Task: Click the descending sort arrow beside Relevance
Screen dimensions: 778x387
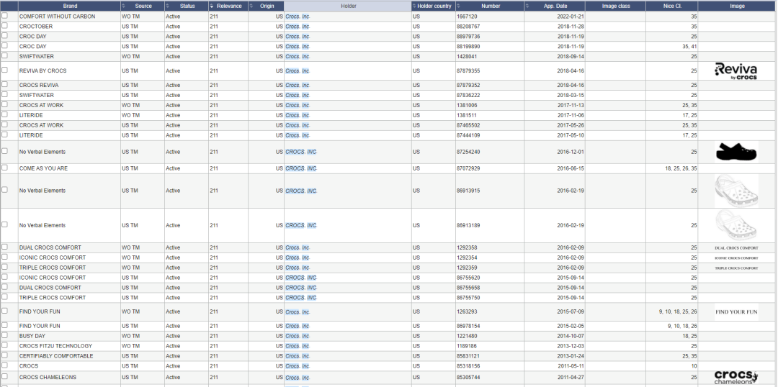Action: 212,6
